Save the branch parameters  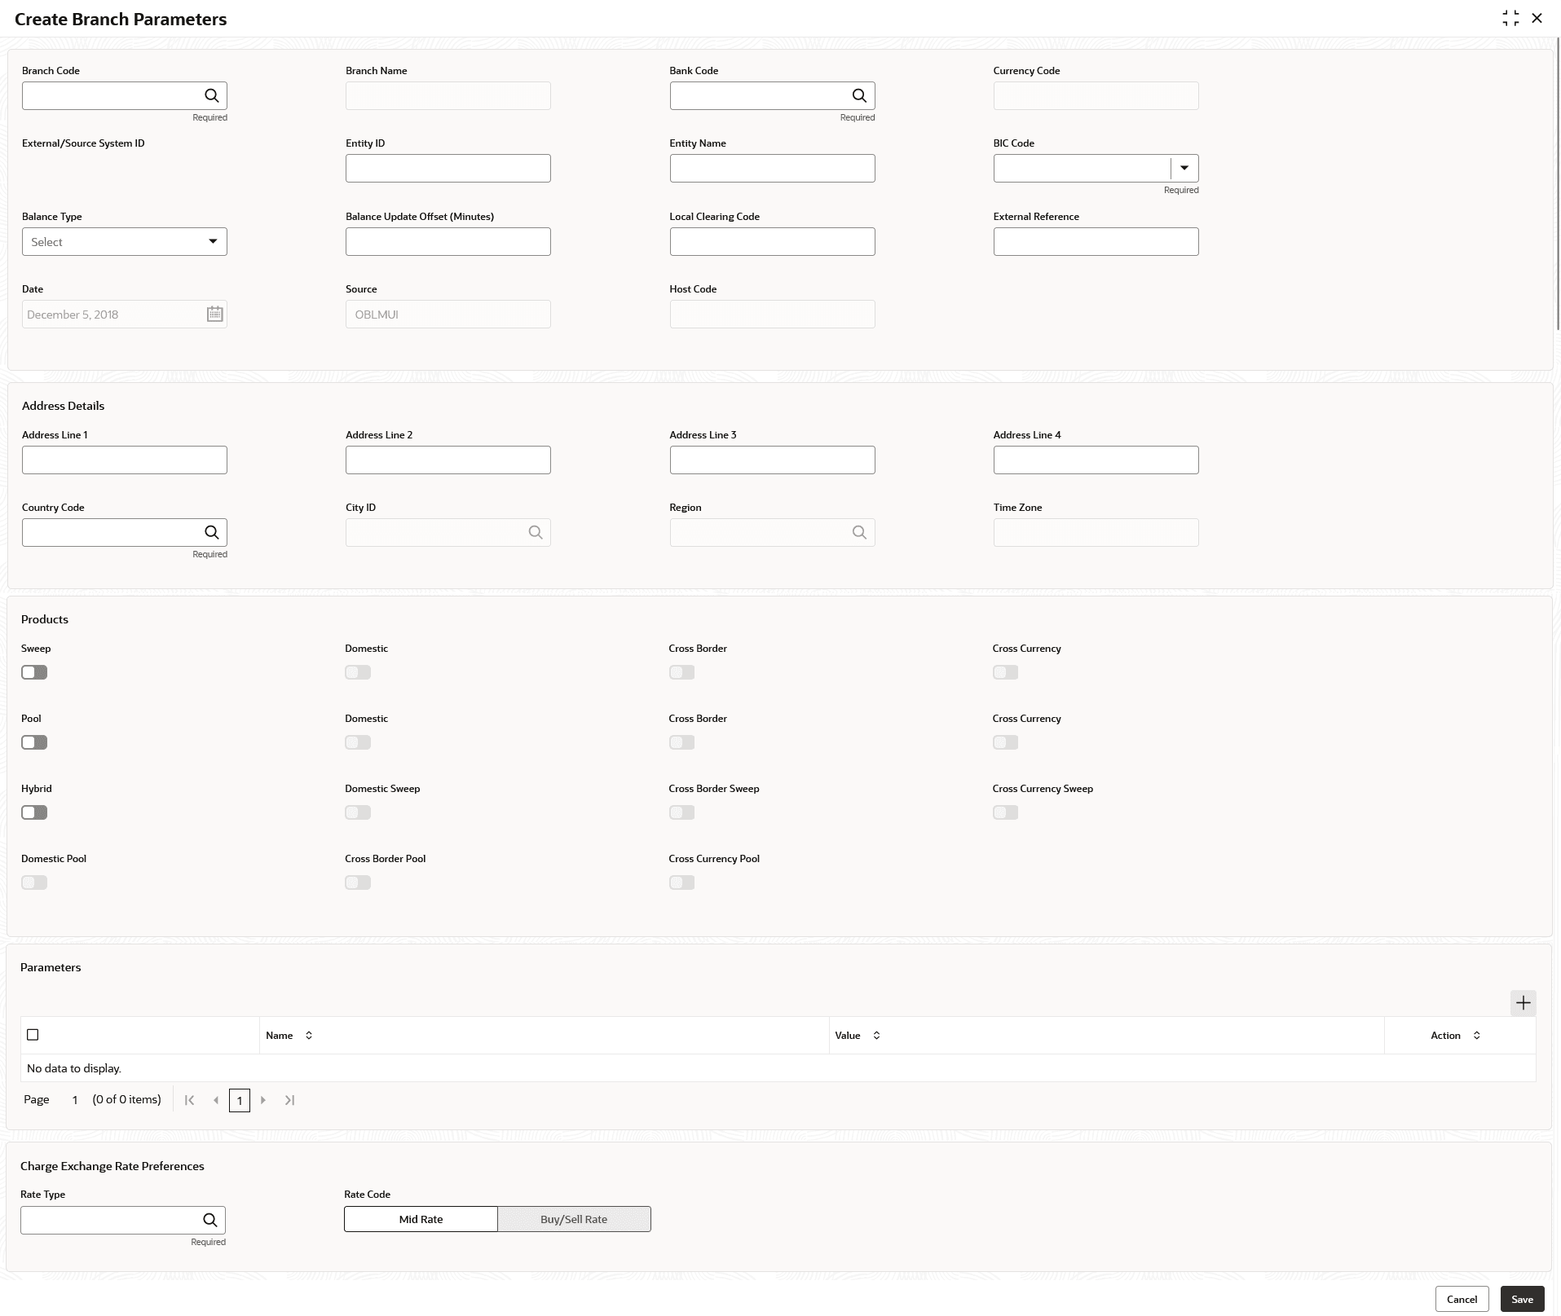click(1522, 1299)
